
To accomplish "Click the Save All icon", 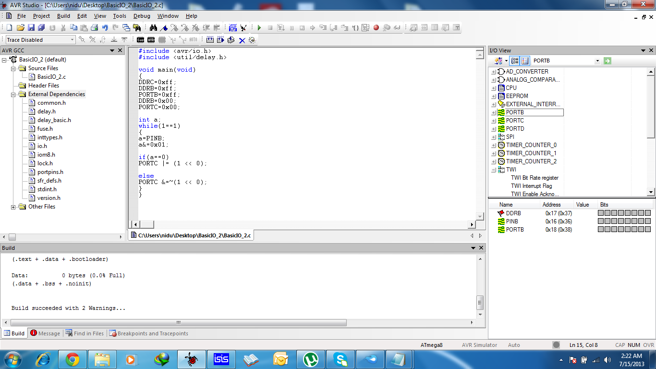I will click(x=42, y=27).
